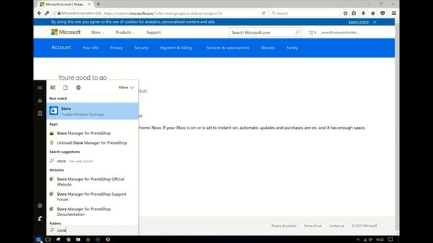Screen dimensions: 433x243
Task: Open the Support menu item
Action: pos(154,32)
